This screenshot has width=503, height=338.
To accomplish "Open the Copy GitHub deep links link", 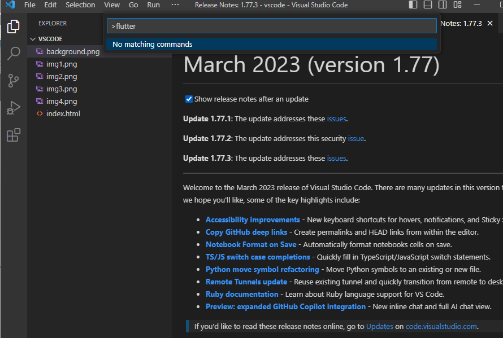I will click(x=246, y=232).
